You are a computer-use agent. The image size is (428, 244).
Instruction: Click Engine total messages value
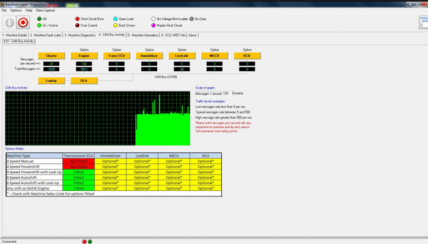[x=84, y=69]
